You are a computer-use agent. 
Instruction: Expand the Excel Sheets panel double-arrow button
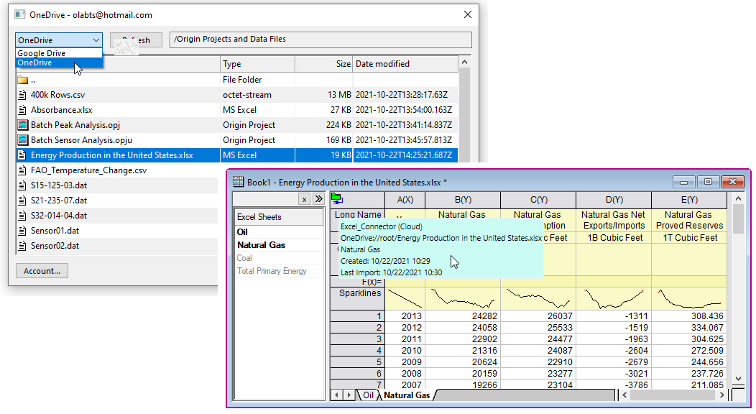click(318, 199)
